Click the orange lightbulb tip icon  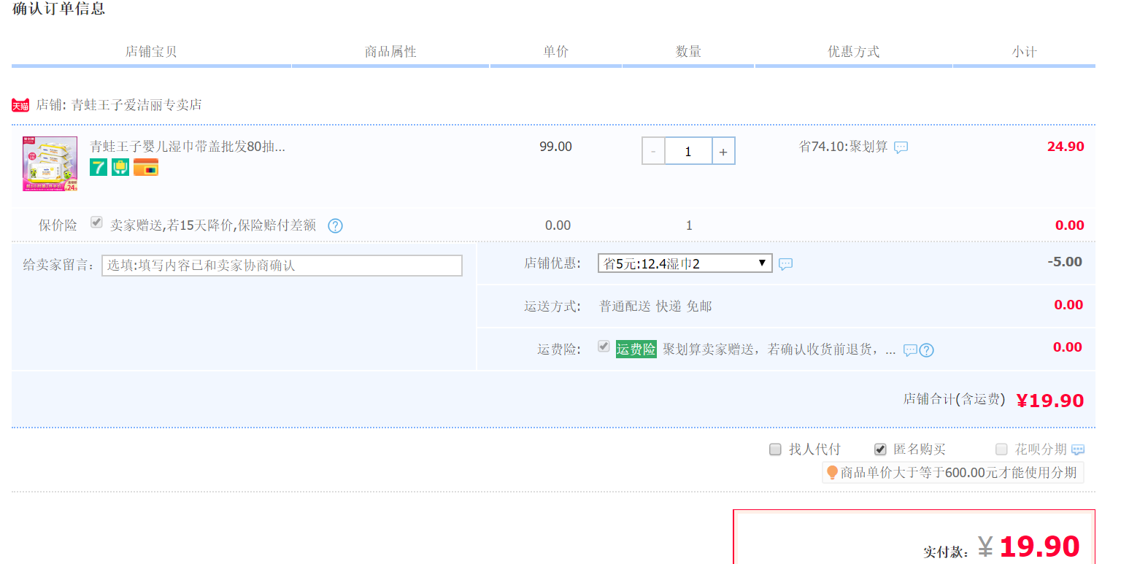832,473
